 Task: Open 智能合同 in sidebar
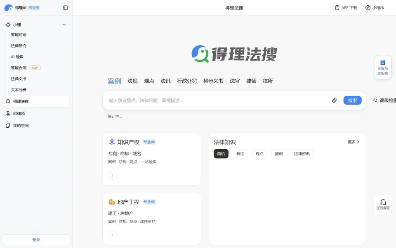[x=19, y=68]
